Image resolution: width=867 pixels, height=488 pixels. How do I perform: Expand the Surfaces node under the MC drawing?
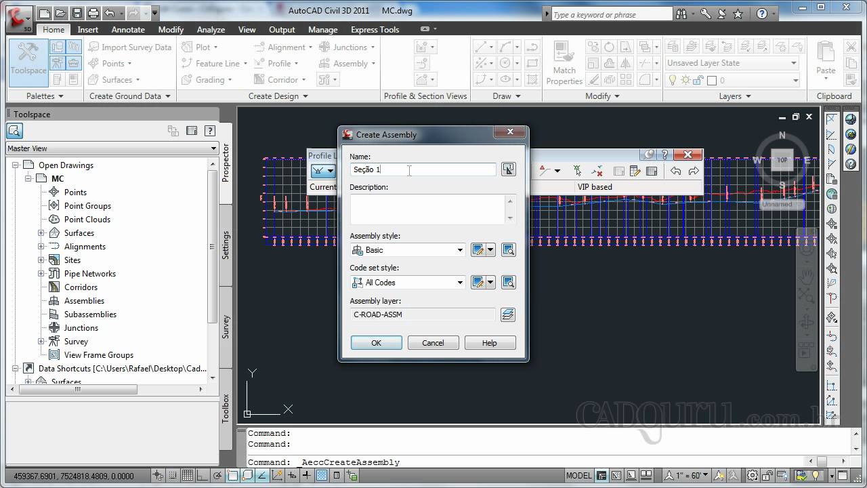coord(41,233)
